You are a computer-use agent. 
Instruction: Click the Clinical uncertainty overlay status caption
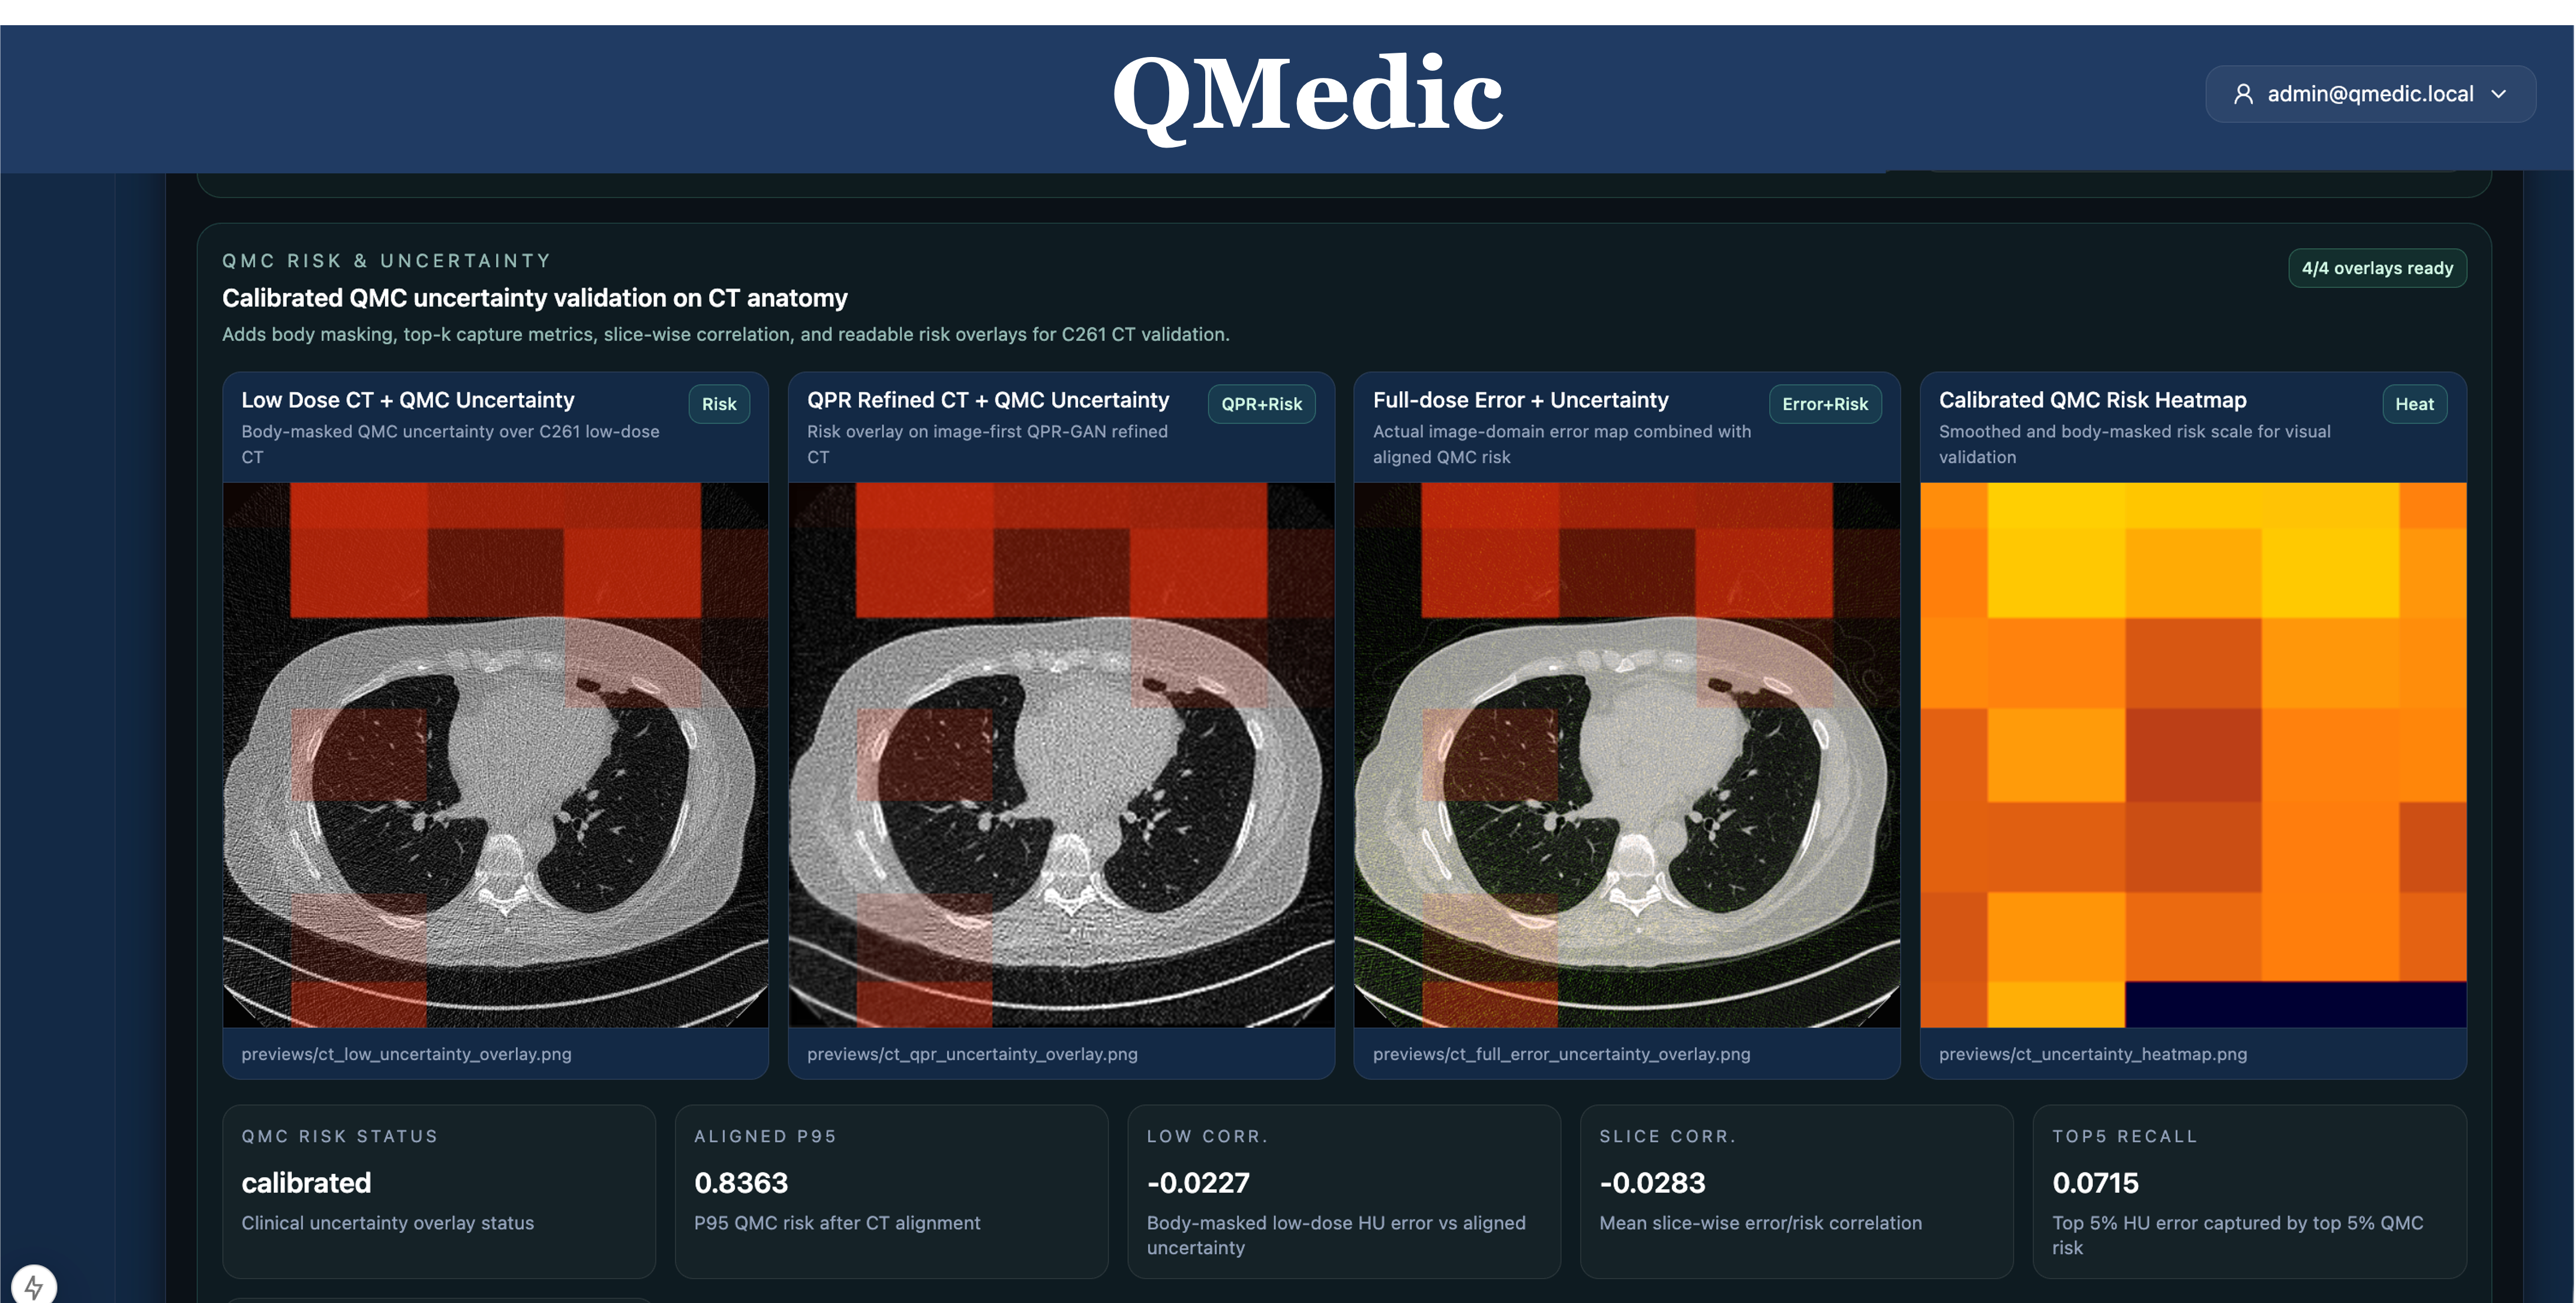(x=387, y=1223)
